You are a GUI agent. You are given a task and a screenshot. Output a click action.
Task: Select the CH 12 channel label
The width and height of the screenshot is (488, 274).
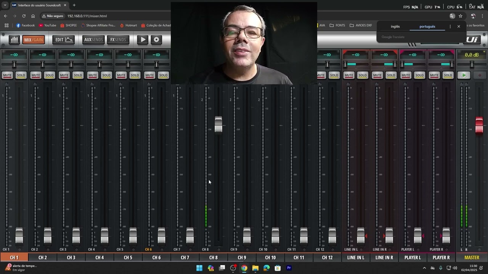point(327,258)
